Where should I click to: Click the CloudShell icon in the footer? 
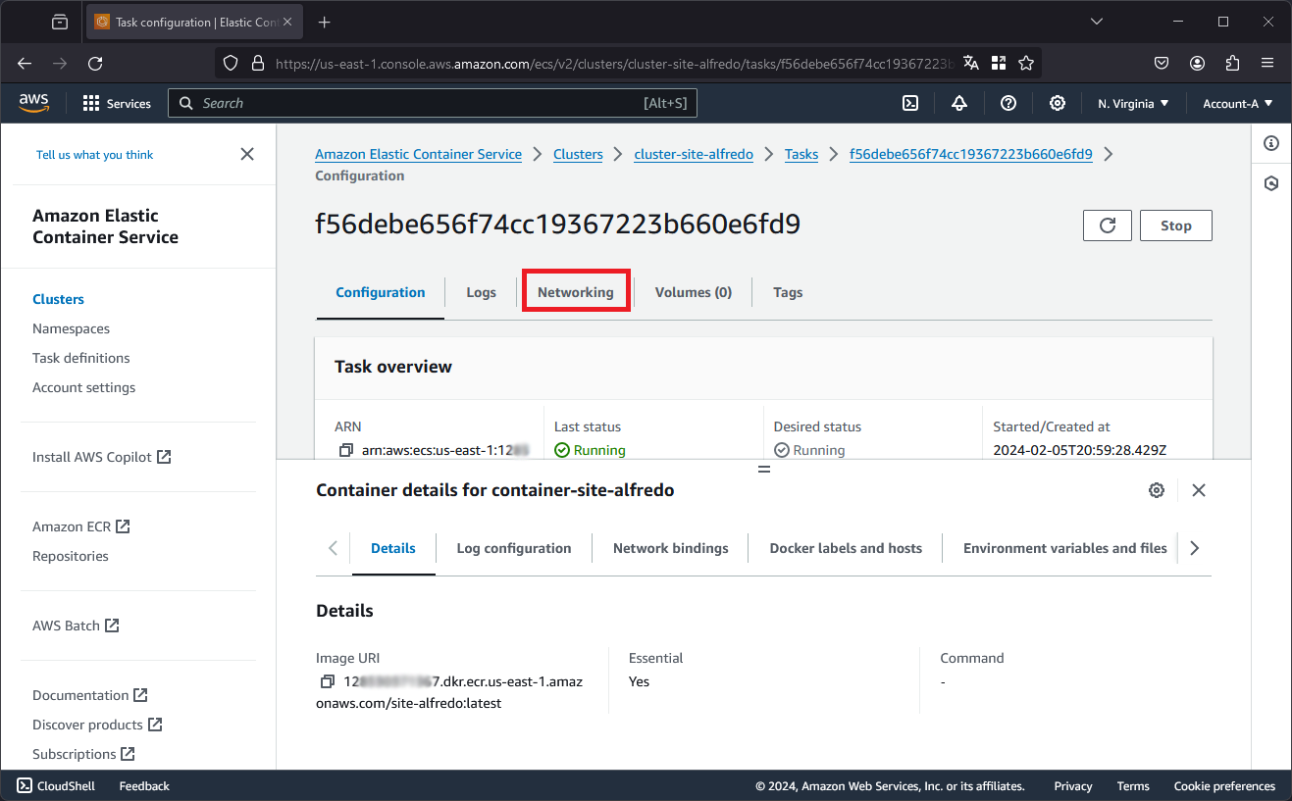point(25,785)
